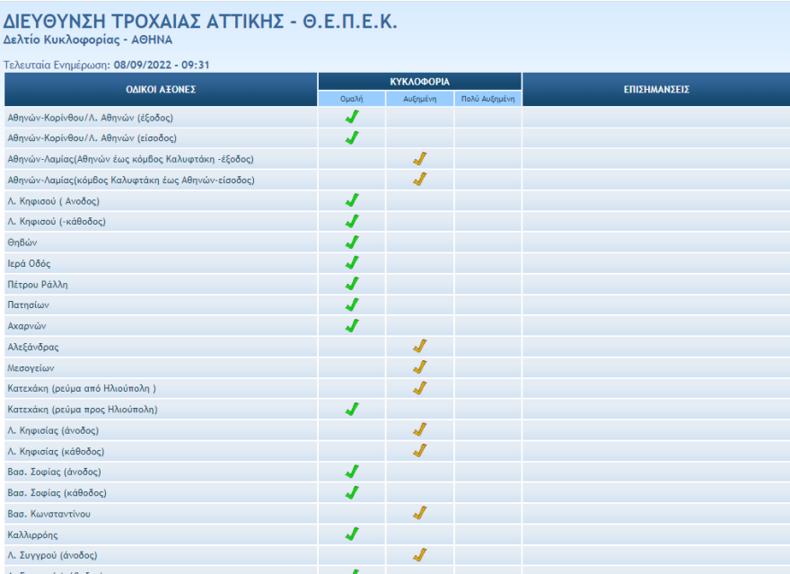Click the green checkmark for Βασ. Σοφίας άνοδος

[353, 469]
